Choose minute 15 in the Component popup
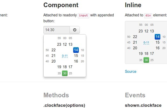 pos(82,56)
